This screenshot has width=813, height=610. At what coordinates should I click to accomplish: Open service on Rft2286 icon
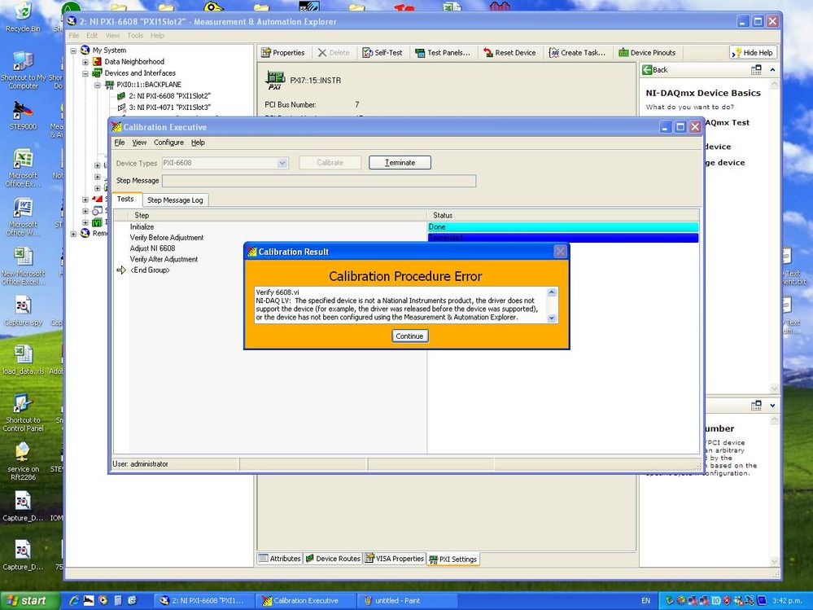point(23,462)
